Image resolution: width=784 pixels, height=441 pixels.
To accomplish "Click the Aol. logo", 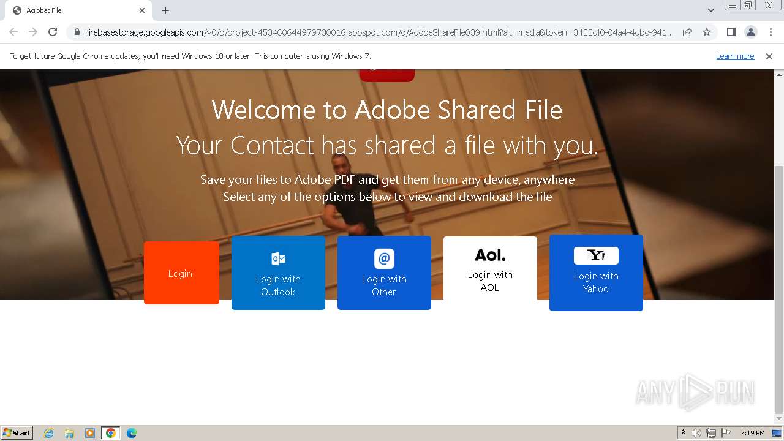I will pos(490,255).
